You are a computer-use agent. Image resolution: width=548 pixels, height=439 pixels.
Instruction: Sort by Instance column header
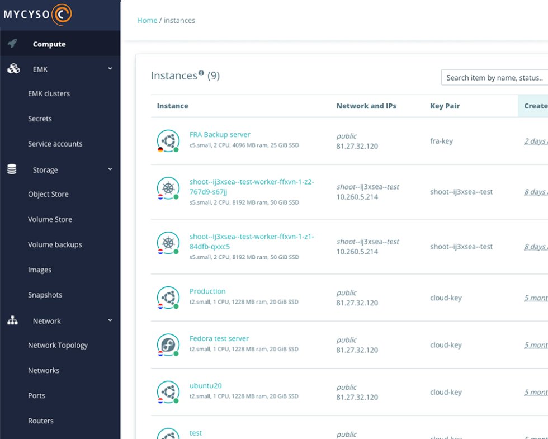pos(172,106)
